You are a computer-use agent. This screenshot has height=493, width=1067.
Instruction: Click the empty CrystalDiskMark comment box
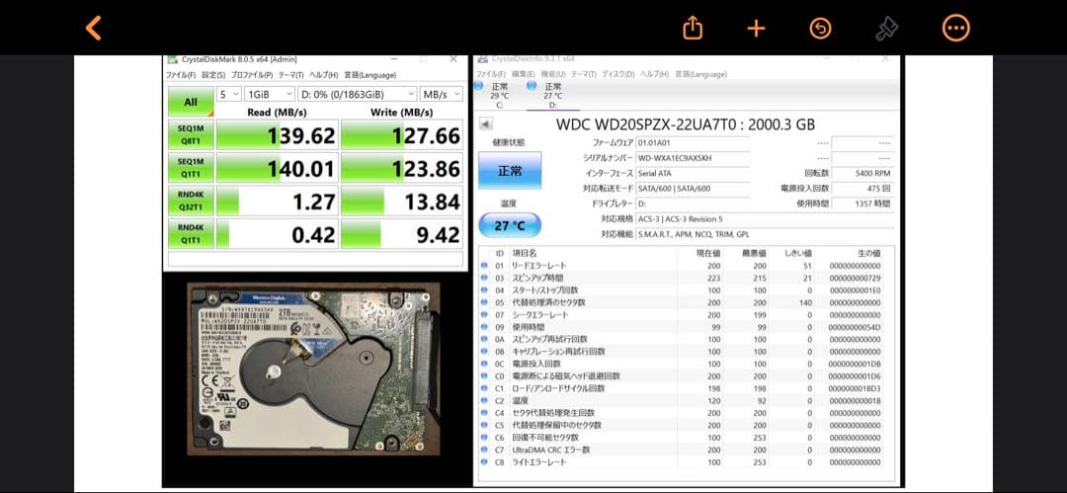point(315,259)
